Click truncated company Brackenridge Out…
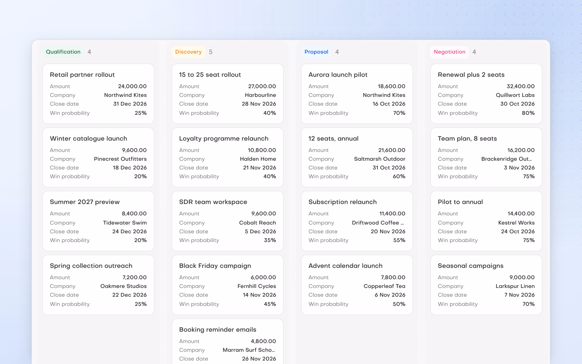The height and width of the screenshot is (364, 582). (507, 159)
